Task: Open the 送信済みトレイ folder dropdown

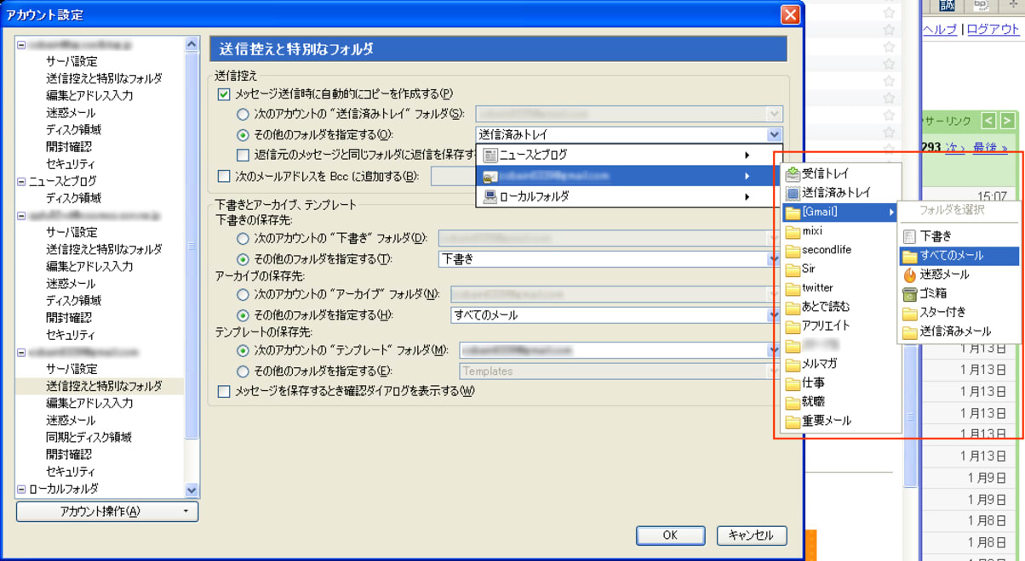Action: coord(629,134)
